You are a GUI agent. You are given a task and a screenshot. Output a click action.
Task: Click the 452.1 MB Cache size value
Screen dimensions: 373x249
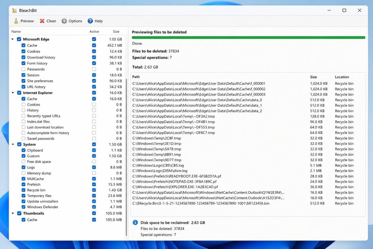[x=115, y=46]
